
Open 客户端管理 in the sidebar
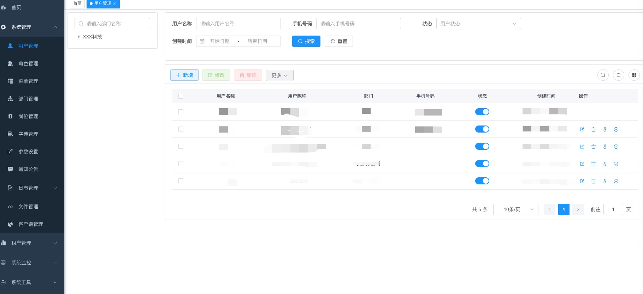pos(32,224)
